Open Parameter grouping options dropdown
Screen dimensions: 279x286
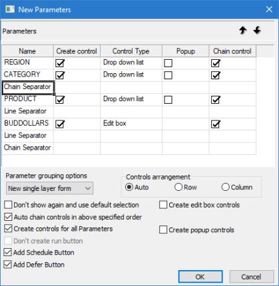coord(50,188)
